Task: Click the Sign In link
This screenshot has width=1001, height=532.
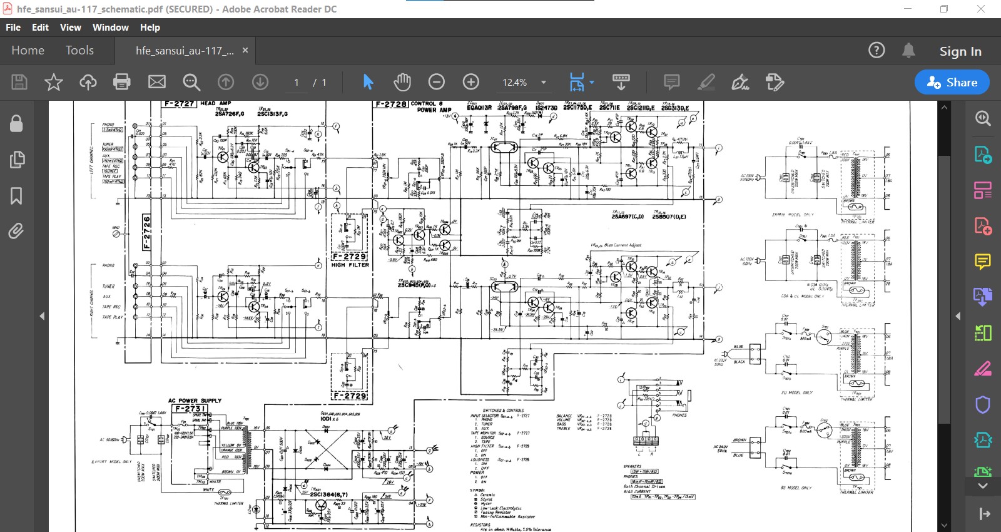Action: tap(960, 51)
